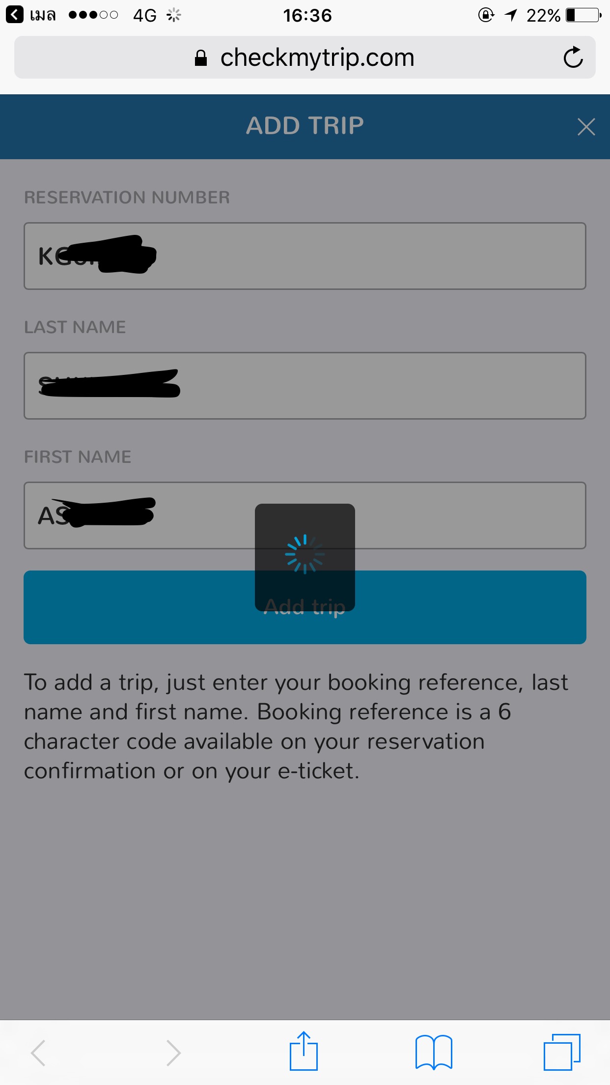Submit with the Add trip button
The image size is (610, 1085).
(x=305, y=607)
